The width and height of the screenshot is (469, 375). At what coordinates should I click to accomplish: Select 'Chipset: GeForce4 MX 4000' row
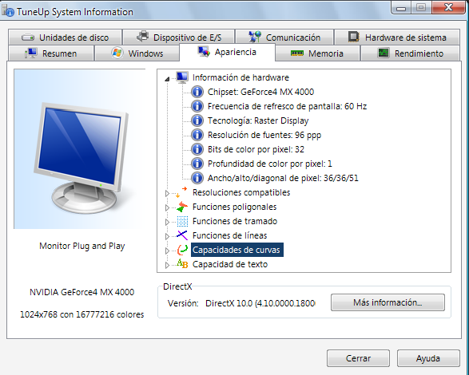click(x=260, y=92)
